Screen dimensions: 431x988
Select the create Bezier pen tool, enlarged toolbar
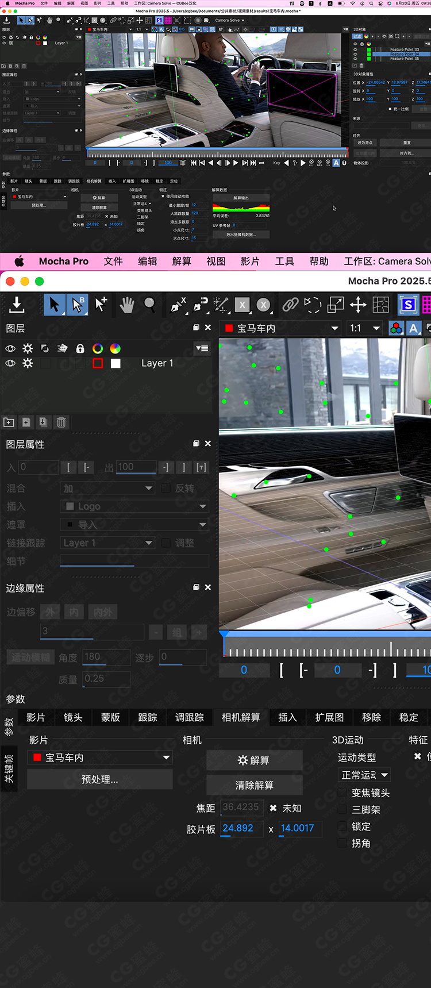(x=201, y=305)
